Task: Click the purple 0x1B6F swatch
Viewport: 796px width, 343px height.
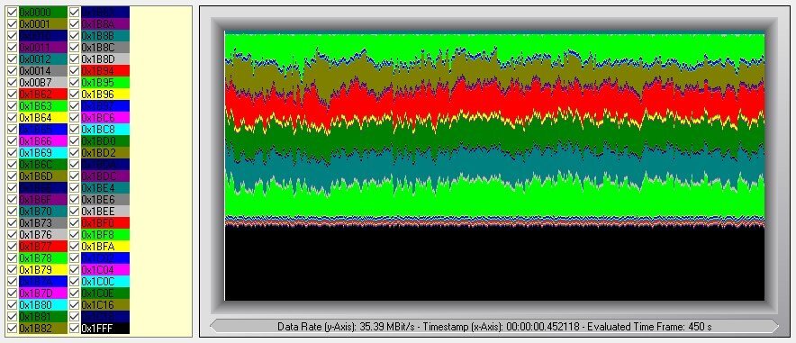Action: [x=42, y=199]
